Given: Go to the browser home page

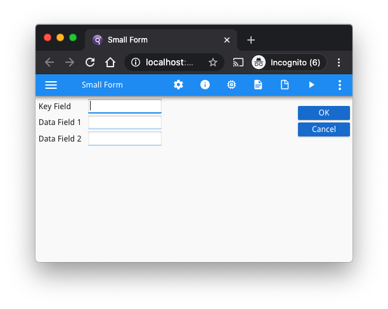Looking at the screenshot, I should point(110,62).
